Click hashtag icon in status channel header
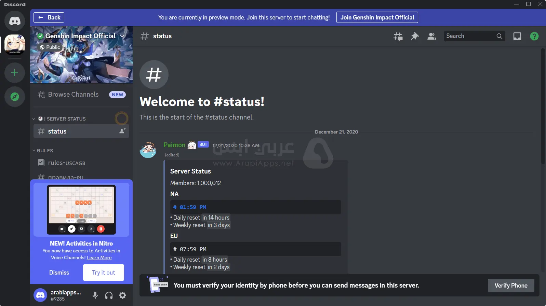This screenshot has height=306, width=546. (x=145, y=36)
